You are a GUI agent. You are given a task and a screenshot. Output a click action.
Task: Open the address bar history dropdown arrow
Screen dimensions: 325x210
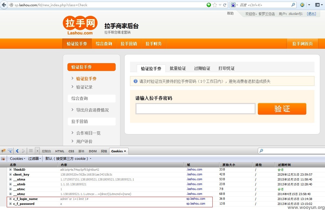point(220,5)
